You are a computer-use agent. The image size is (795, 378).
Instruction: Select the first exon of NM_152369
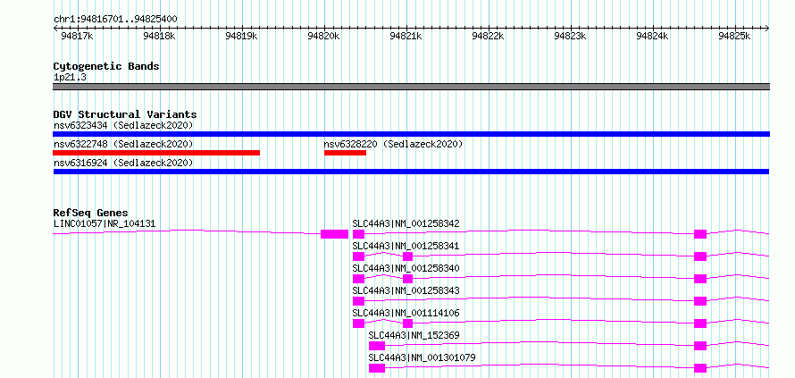click(377, 346)
